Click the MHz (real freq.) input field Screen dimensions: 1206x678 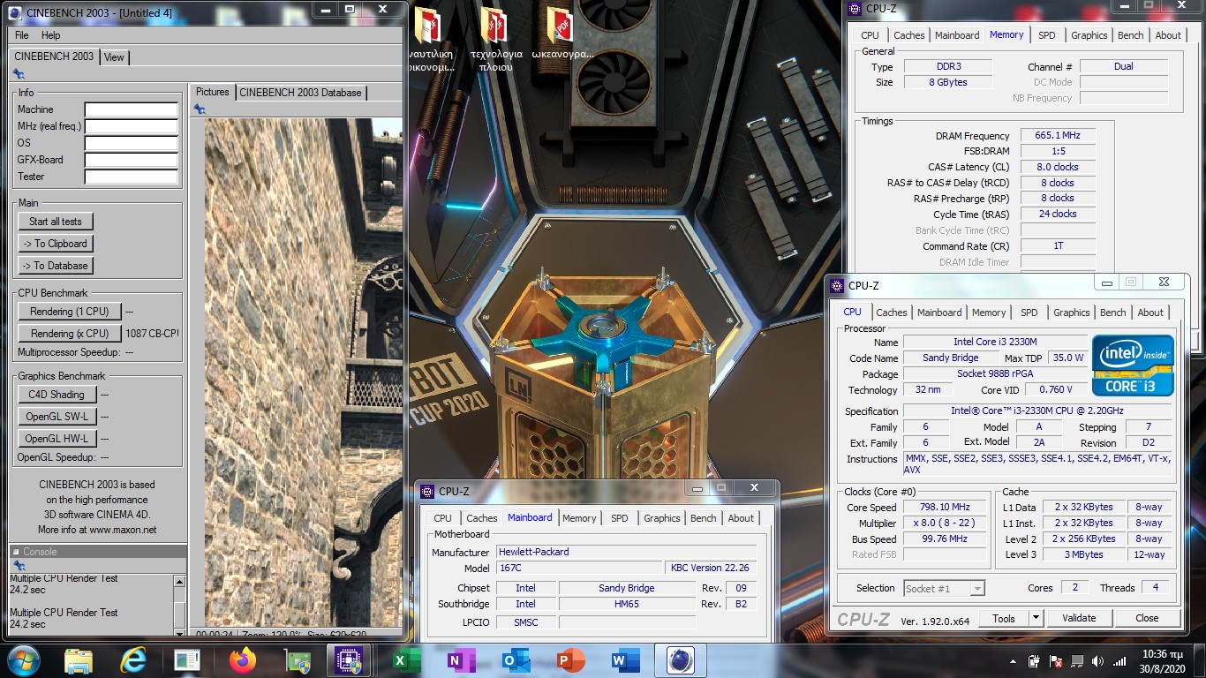point(132,126)
